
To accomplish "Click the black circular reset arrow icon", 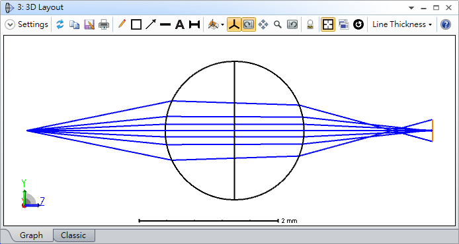I will (x=358, y=24).
